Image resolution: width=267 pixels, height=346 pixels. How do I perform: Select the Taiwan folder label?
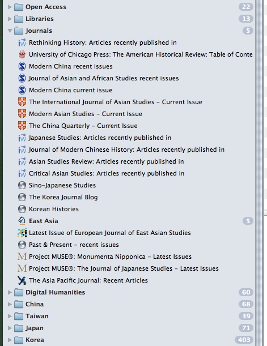37,316
